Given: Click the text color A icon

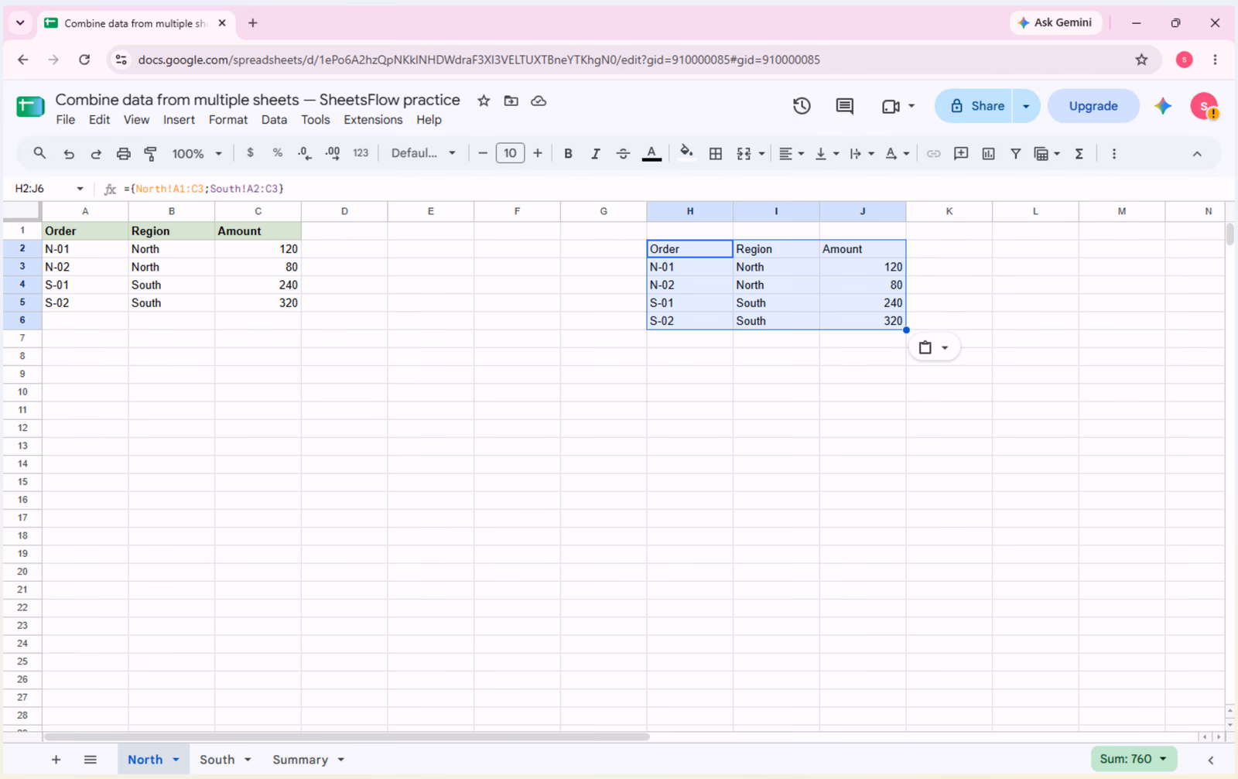Looking at the screenshot, I should (x=652, y=153).
